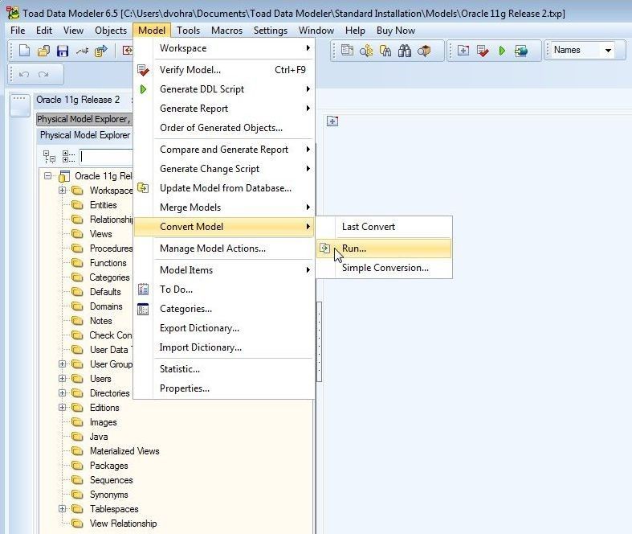Click Manage Model Actions... entry
This screenshot has height=534, width=632.
coord(224,249)
